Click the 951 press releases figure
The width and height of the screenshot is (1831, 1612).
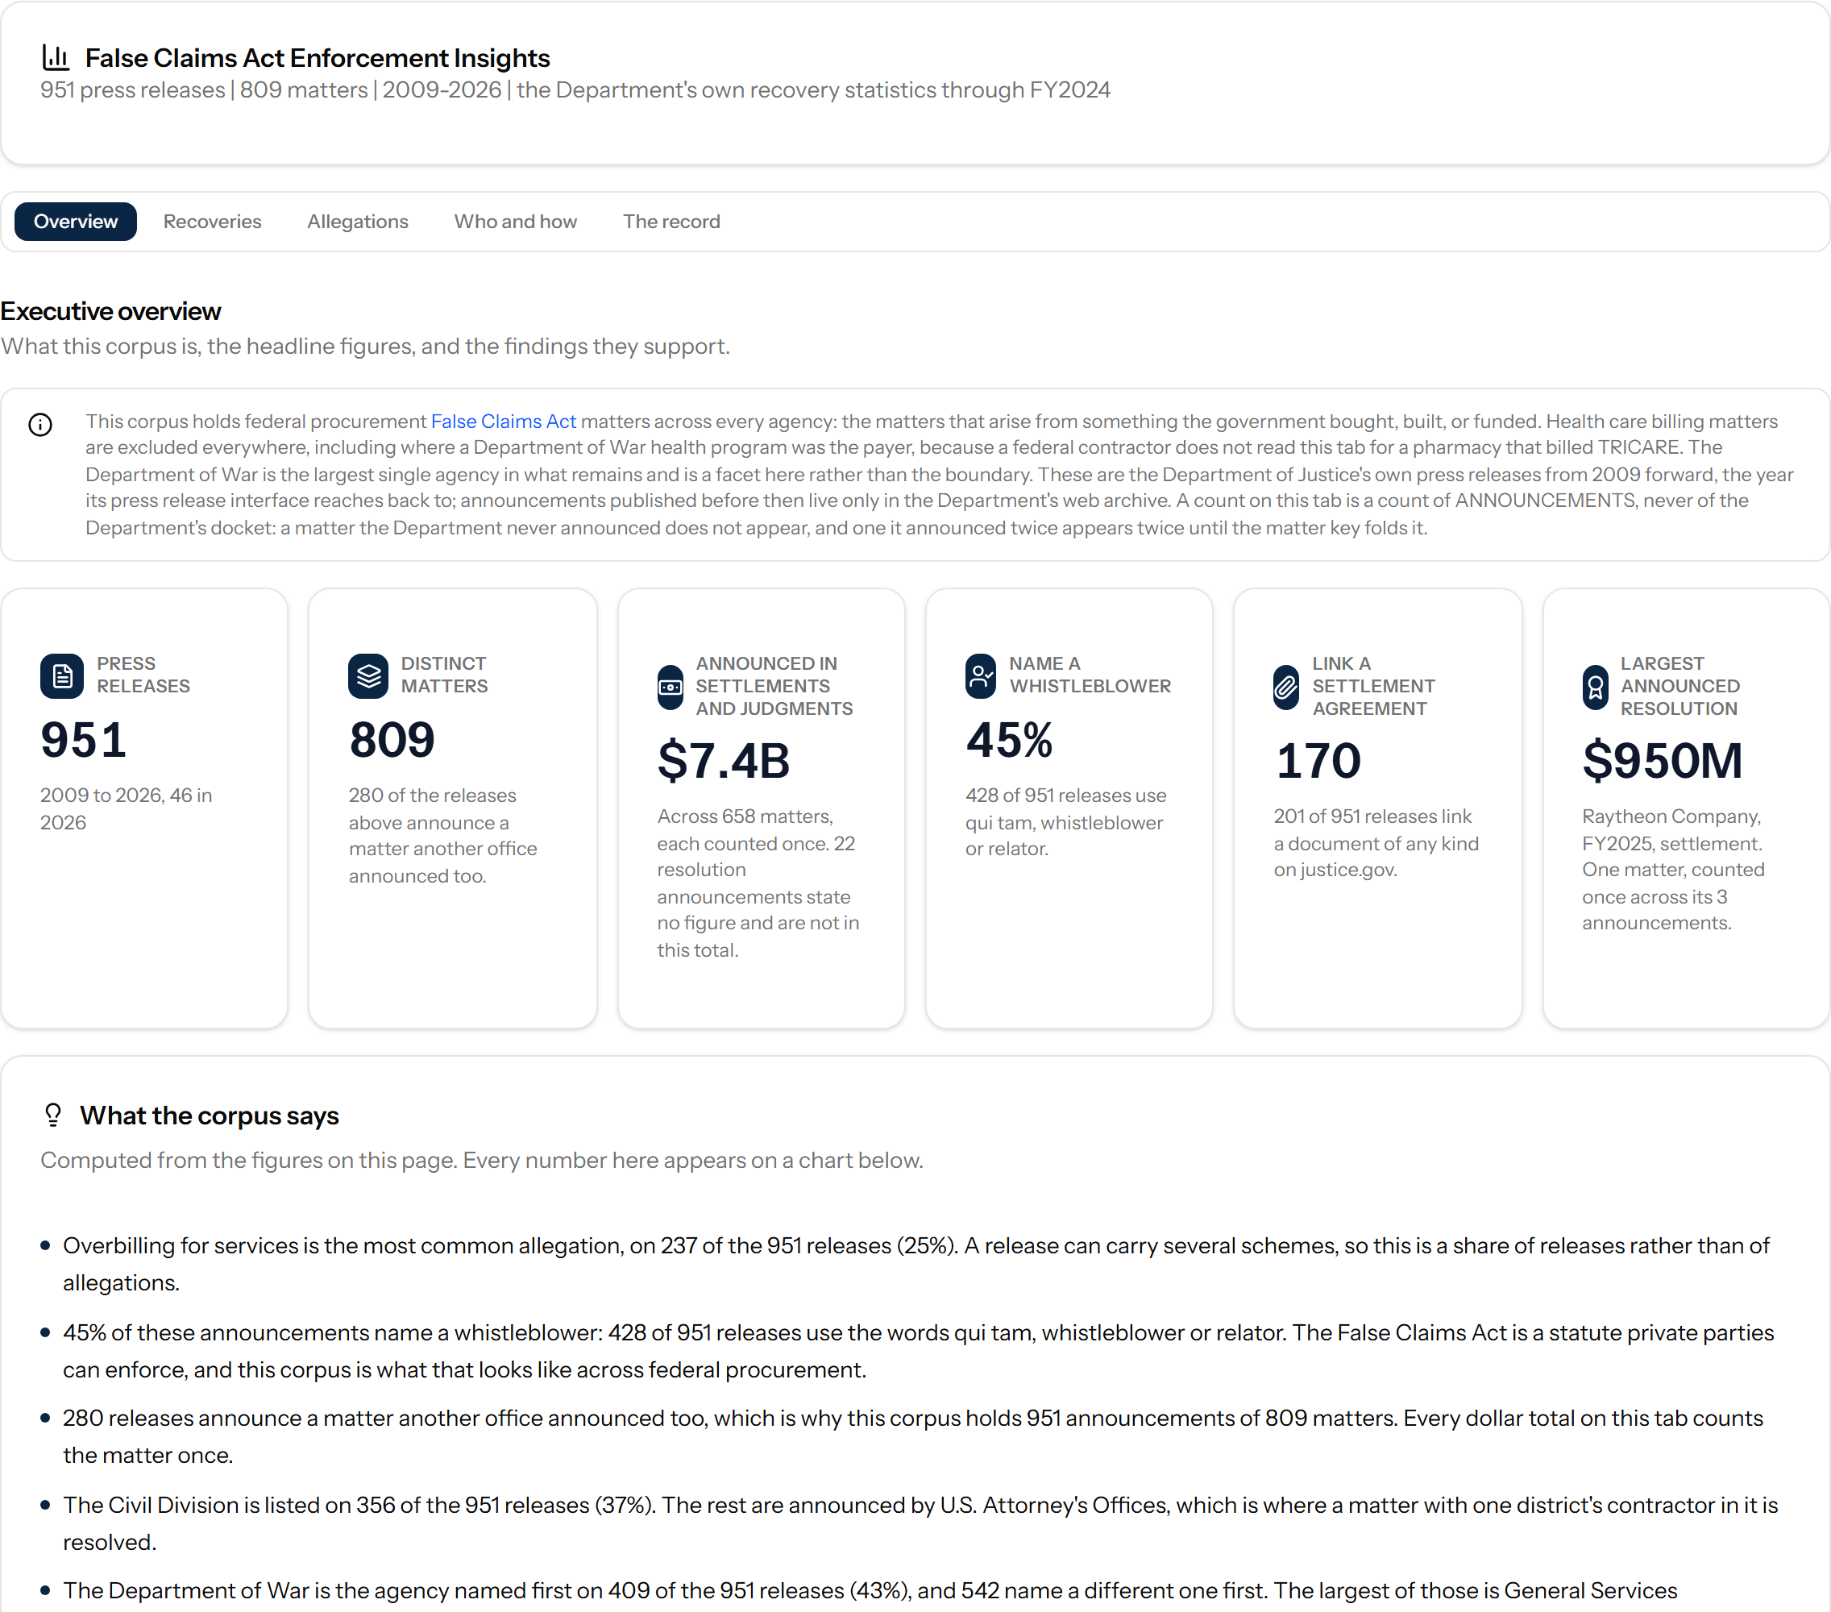(x=83, y=740)
